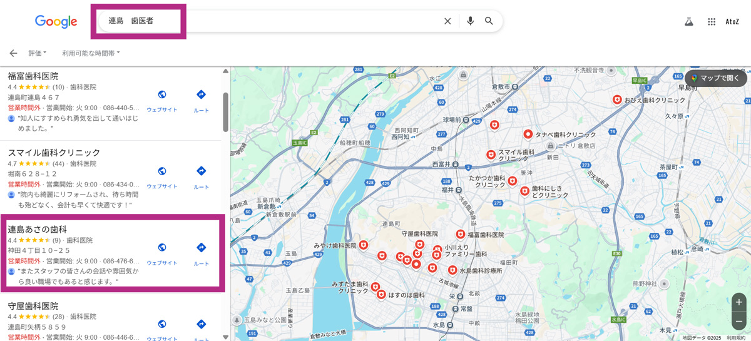Image resolution: width=751 pixels, height=341 pixels.
Task: Open the 評価 filter dropdown
Action: [39, 53]
